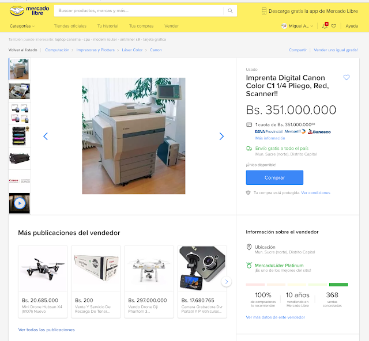Select Canon logo thumbnail

pos(20,181)
